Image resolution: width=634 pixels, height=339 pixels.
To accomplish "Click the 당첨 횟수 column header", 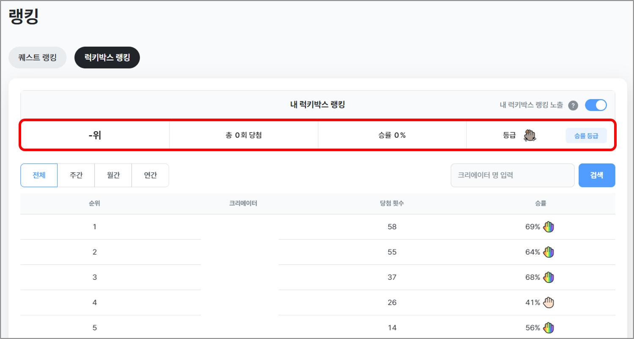I will coord(392,203).
